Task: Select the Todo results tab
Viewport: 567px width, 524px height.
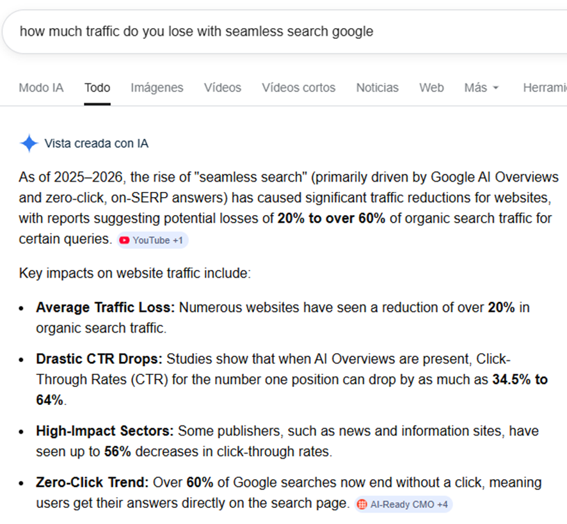Action: [97, 88]
